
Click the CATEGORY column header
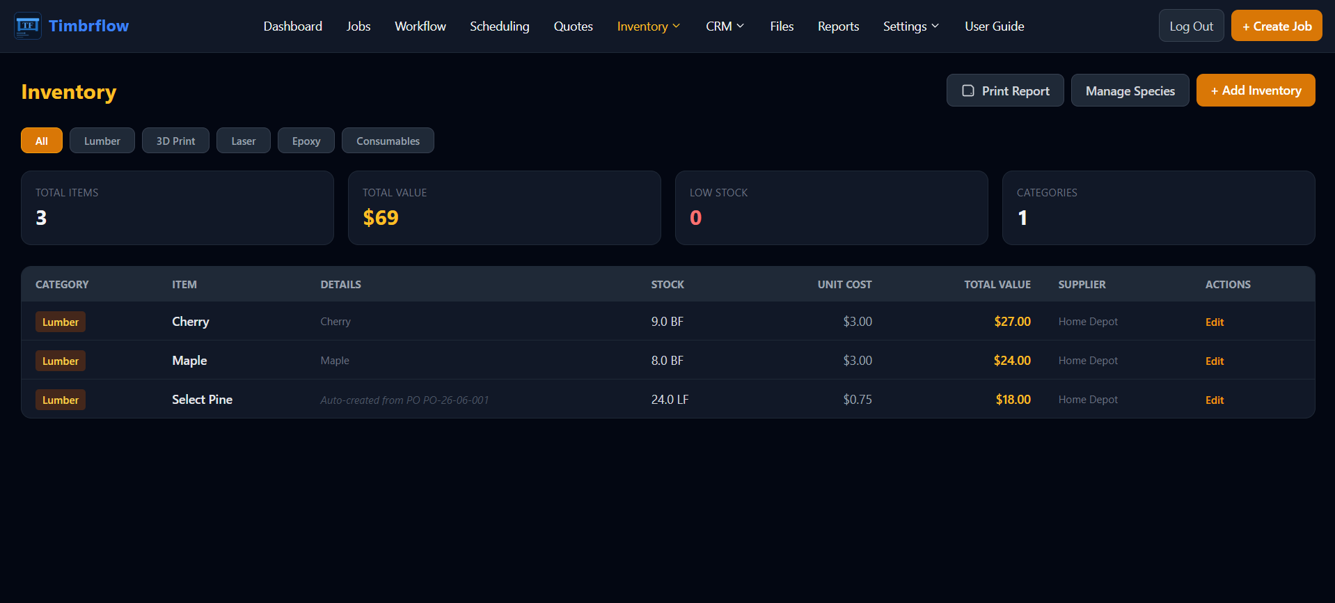(62, 284)
